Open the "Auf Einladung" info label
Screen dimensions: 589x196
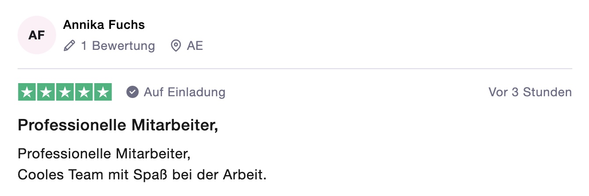[x=185, y=92]
